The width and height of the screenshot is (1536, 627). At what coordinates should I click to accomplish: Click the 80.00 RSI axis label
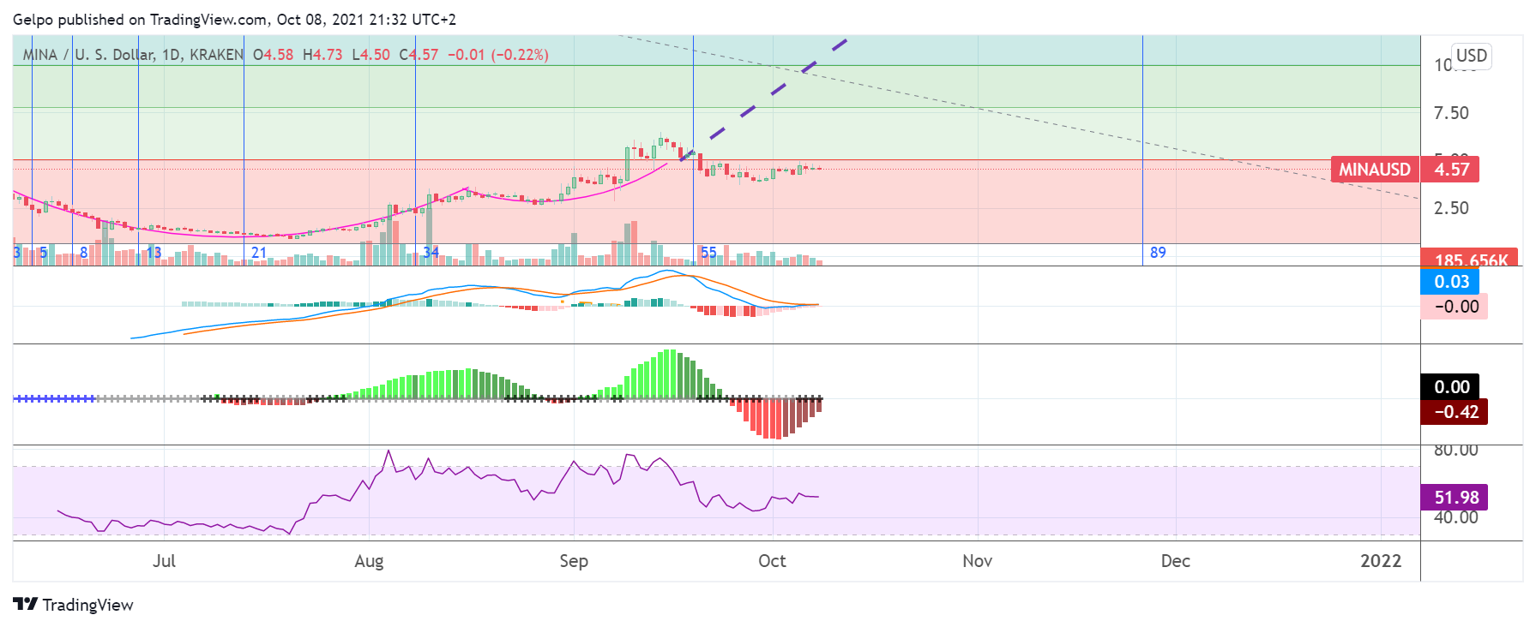click(1455, 451)
